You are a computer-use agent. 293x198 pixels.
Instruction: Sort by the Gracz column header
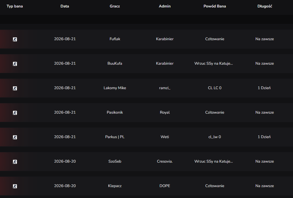coord(115,6)
